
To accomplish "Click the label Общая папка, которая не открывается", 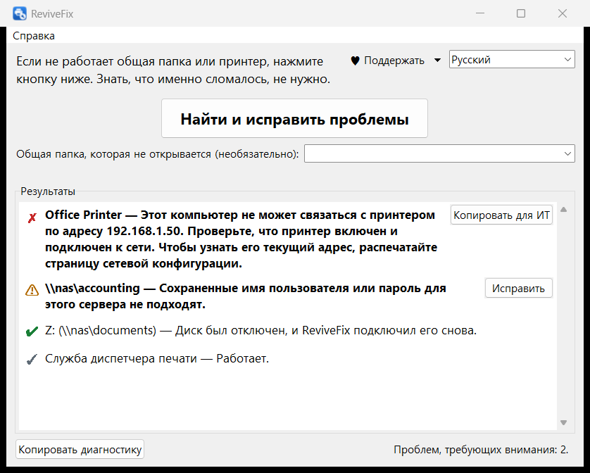I will click(157, 154).
